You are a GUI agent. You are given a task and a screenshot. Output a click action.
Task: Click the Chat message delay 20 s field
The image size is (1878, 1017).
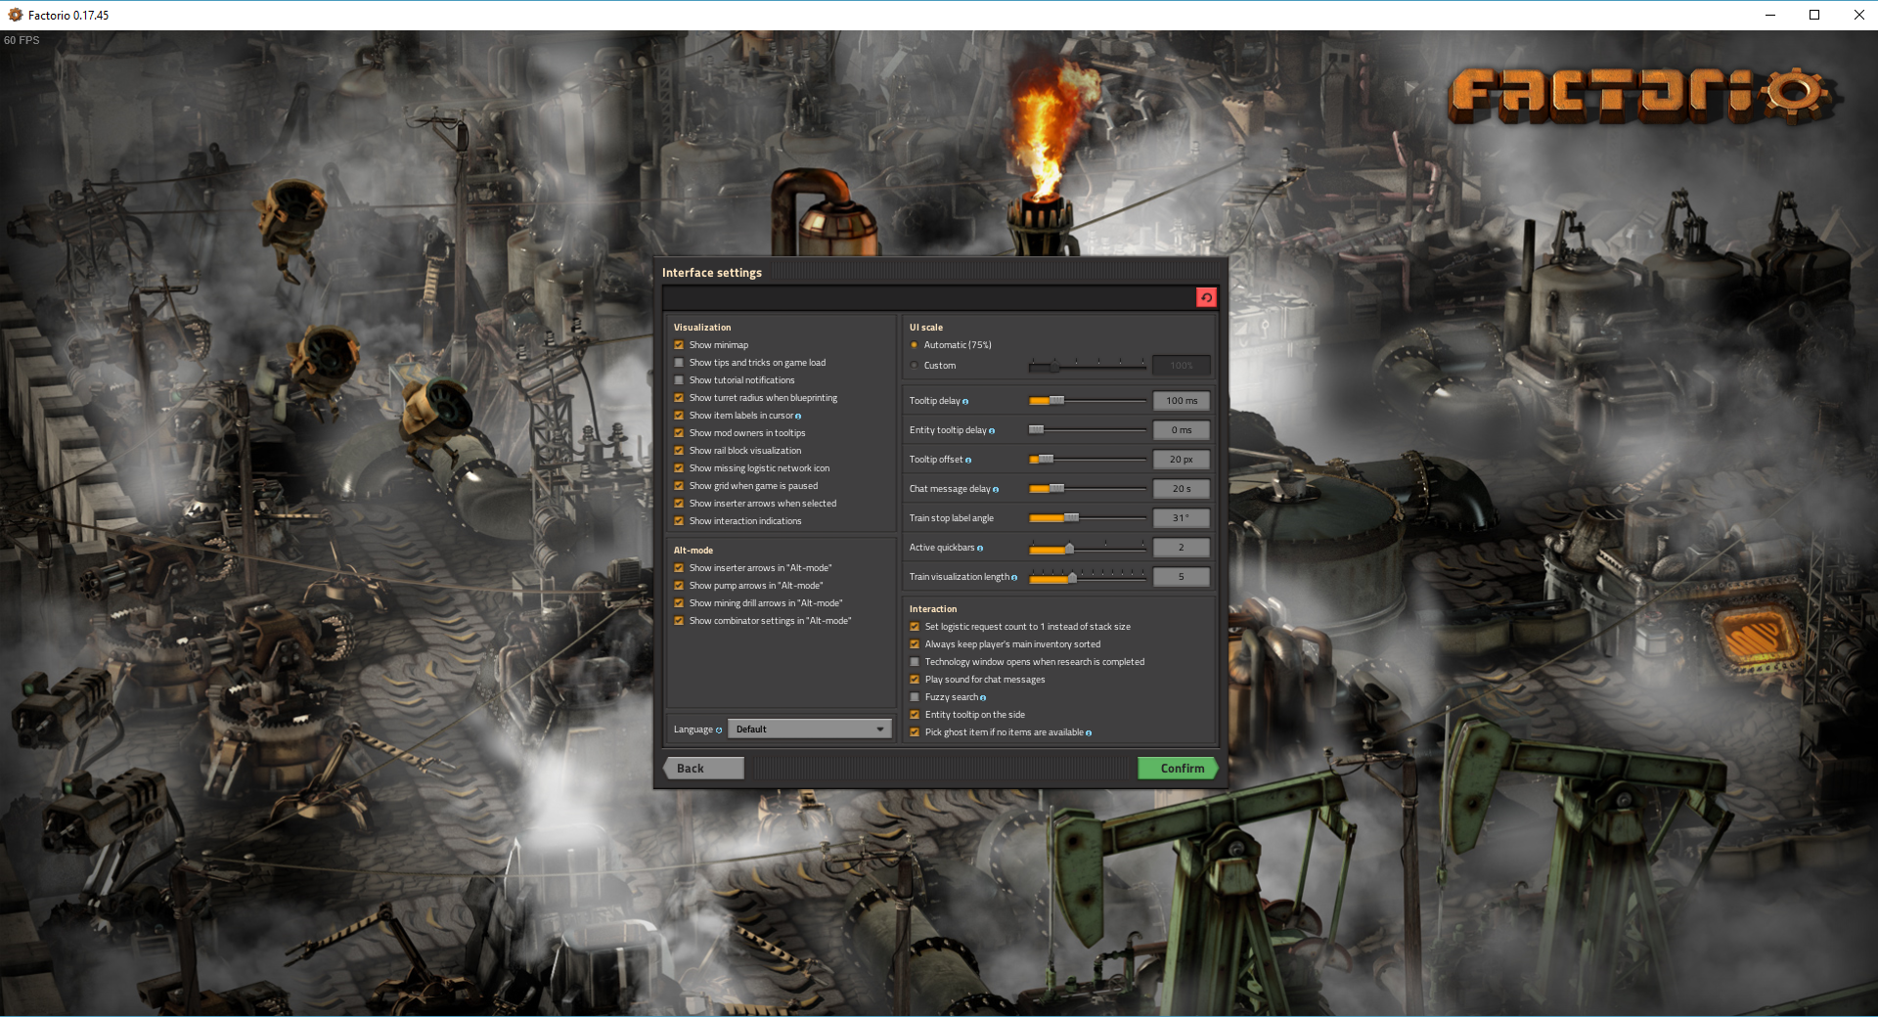pyautogui.click(x=1182, y=489)
